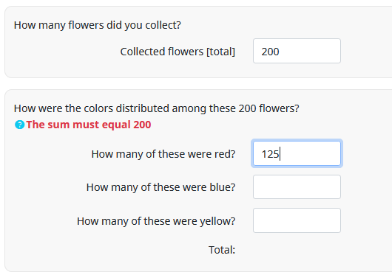Click the blank gap between the two question panels
The image size is (392, 272).
pyautogui.click(x=197, y=84)
